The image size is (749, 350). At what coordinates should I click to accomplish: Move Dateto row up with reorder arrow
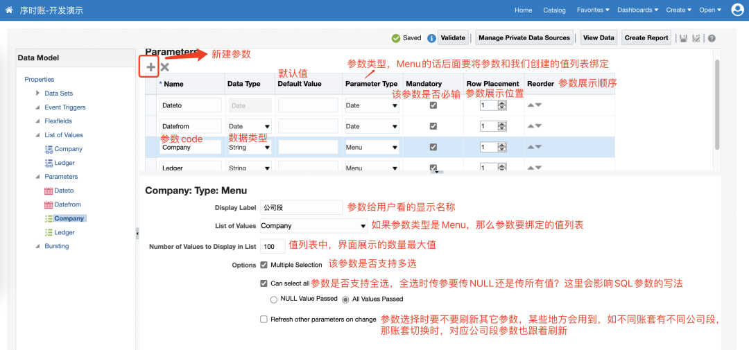pos(531,105)
